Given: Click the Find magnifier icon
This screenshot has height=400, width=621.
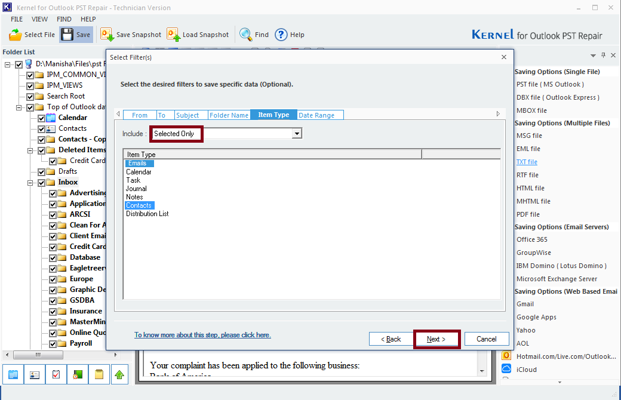Looking at the screenshot, I should (x=245, y=35).
